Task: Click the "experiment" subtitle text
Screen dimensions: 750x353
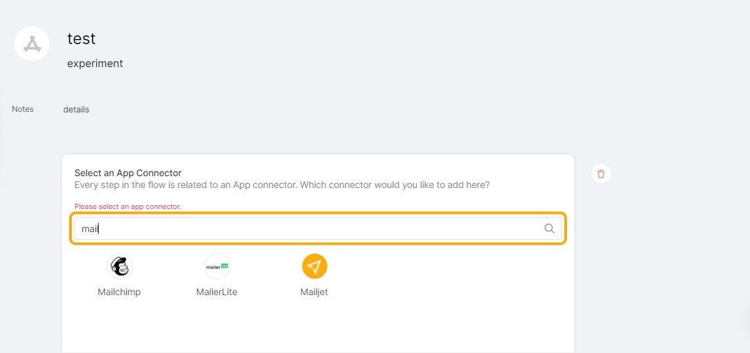Action: [95, 63]
